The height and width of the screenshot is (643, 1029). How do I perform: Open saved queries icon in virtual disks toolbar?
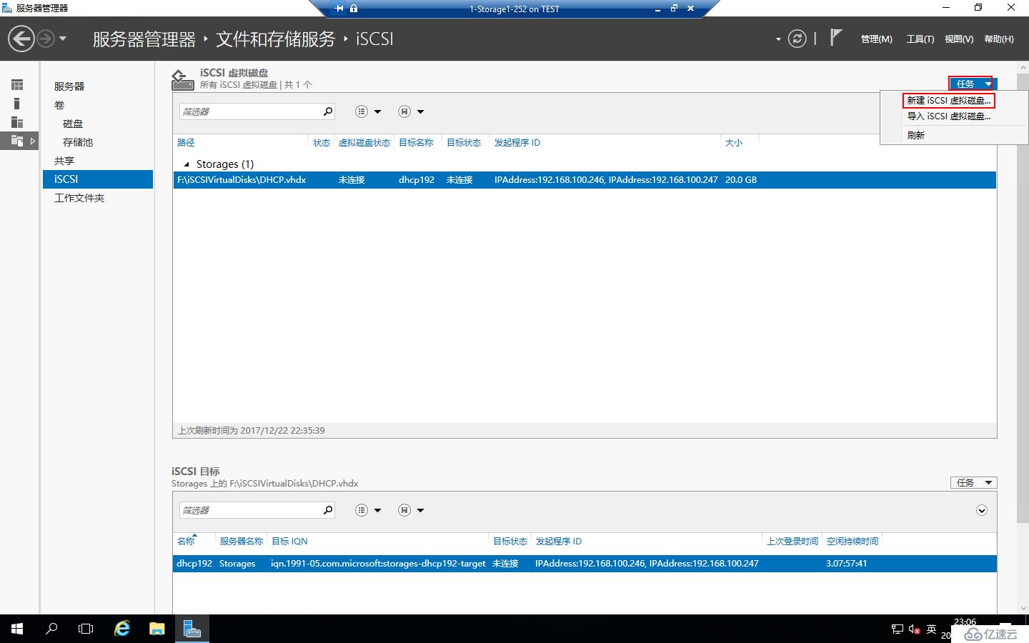coord(404,111)
